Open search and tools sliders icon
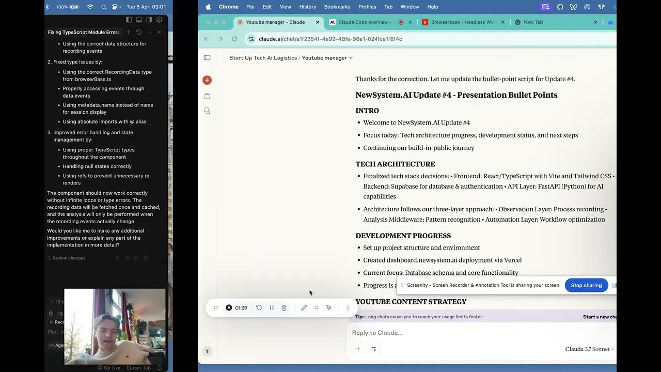This screenshot has height=372, width=661. click(374, 349)
